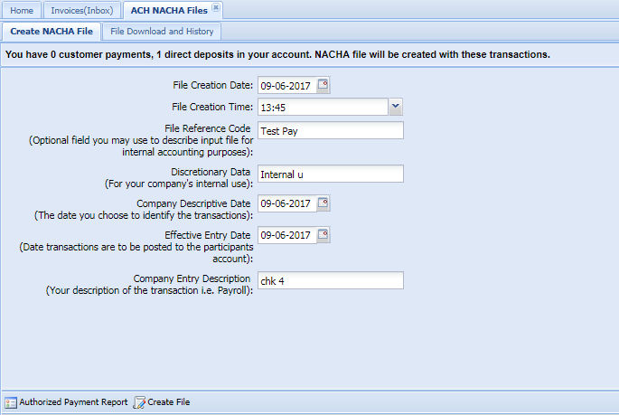This screenshot has height=415, width=619.
Task: Open the File Creation Date calendar picker
Action: point(324,86)
